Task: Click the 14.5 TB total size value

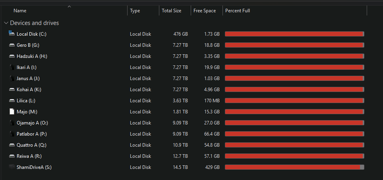Action: tap(180, 167)
